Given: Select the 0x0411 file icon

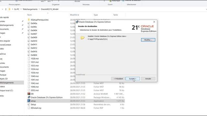Looking at the screenshot, I should click(x=29, y=44).
